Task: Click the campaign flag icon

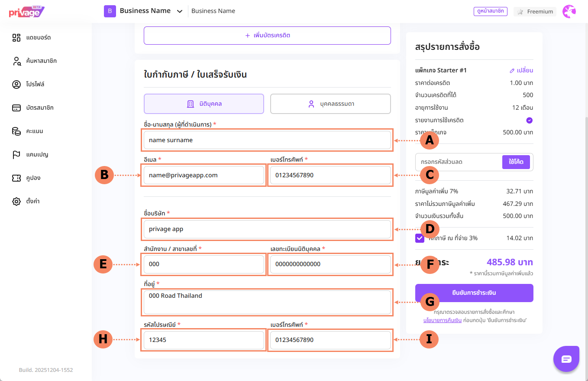Action: [x=16, y=155]
